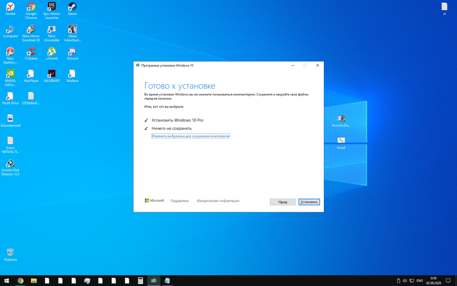Viewport: 457px width, 286px height.
Task: Select the Discord desktop shortcut
Action: 73,53
